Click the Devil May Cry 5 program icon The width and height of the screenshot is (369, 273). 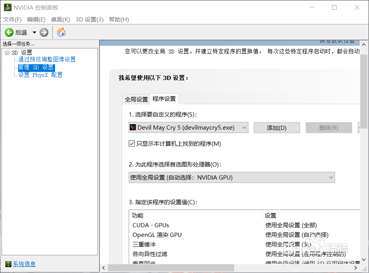(133, 127)
